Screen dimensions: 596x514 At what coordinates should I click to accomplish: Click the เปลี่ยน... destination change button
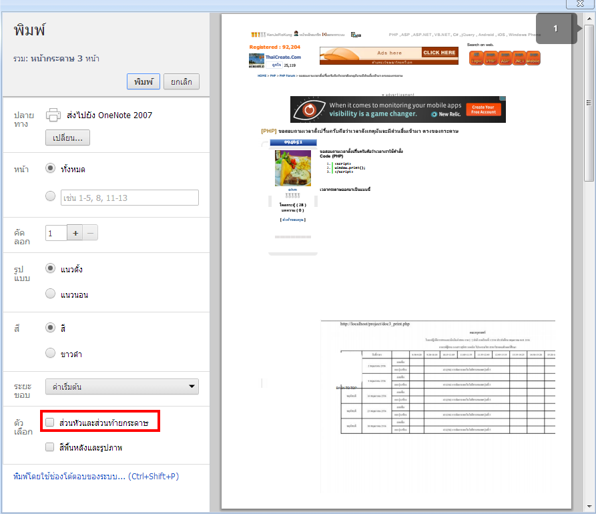67,138
